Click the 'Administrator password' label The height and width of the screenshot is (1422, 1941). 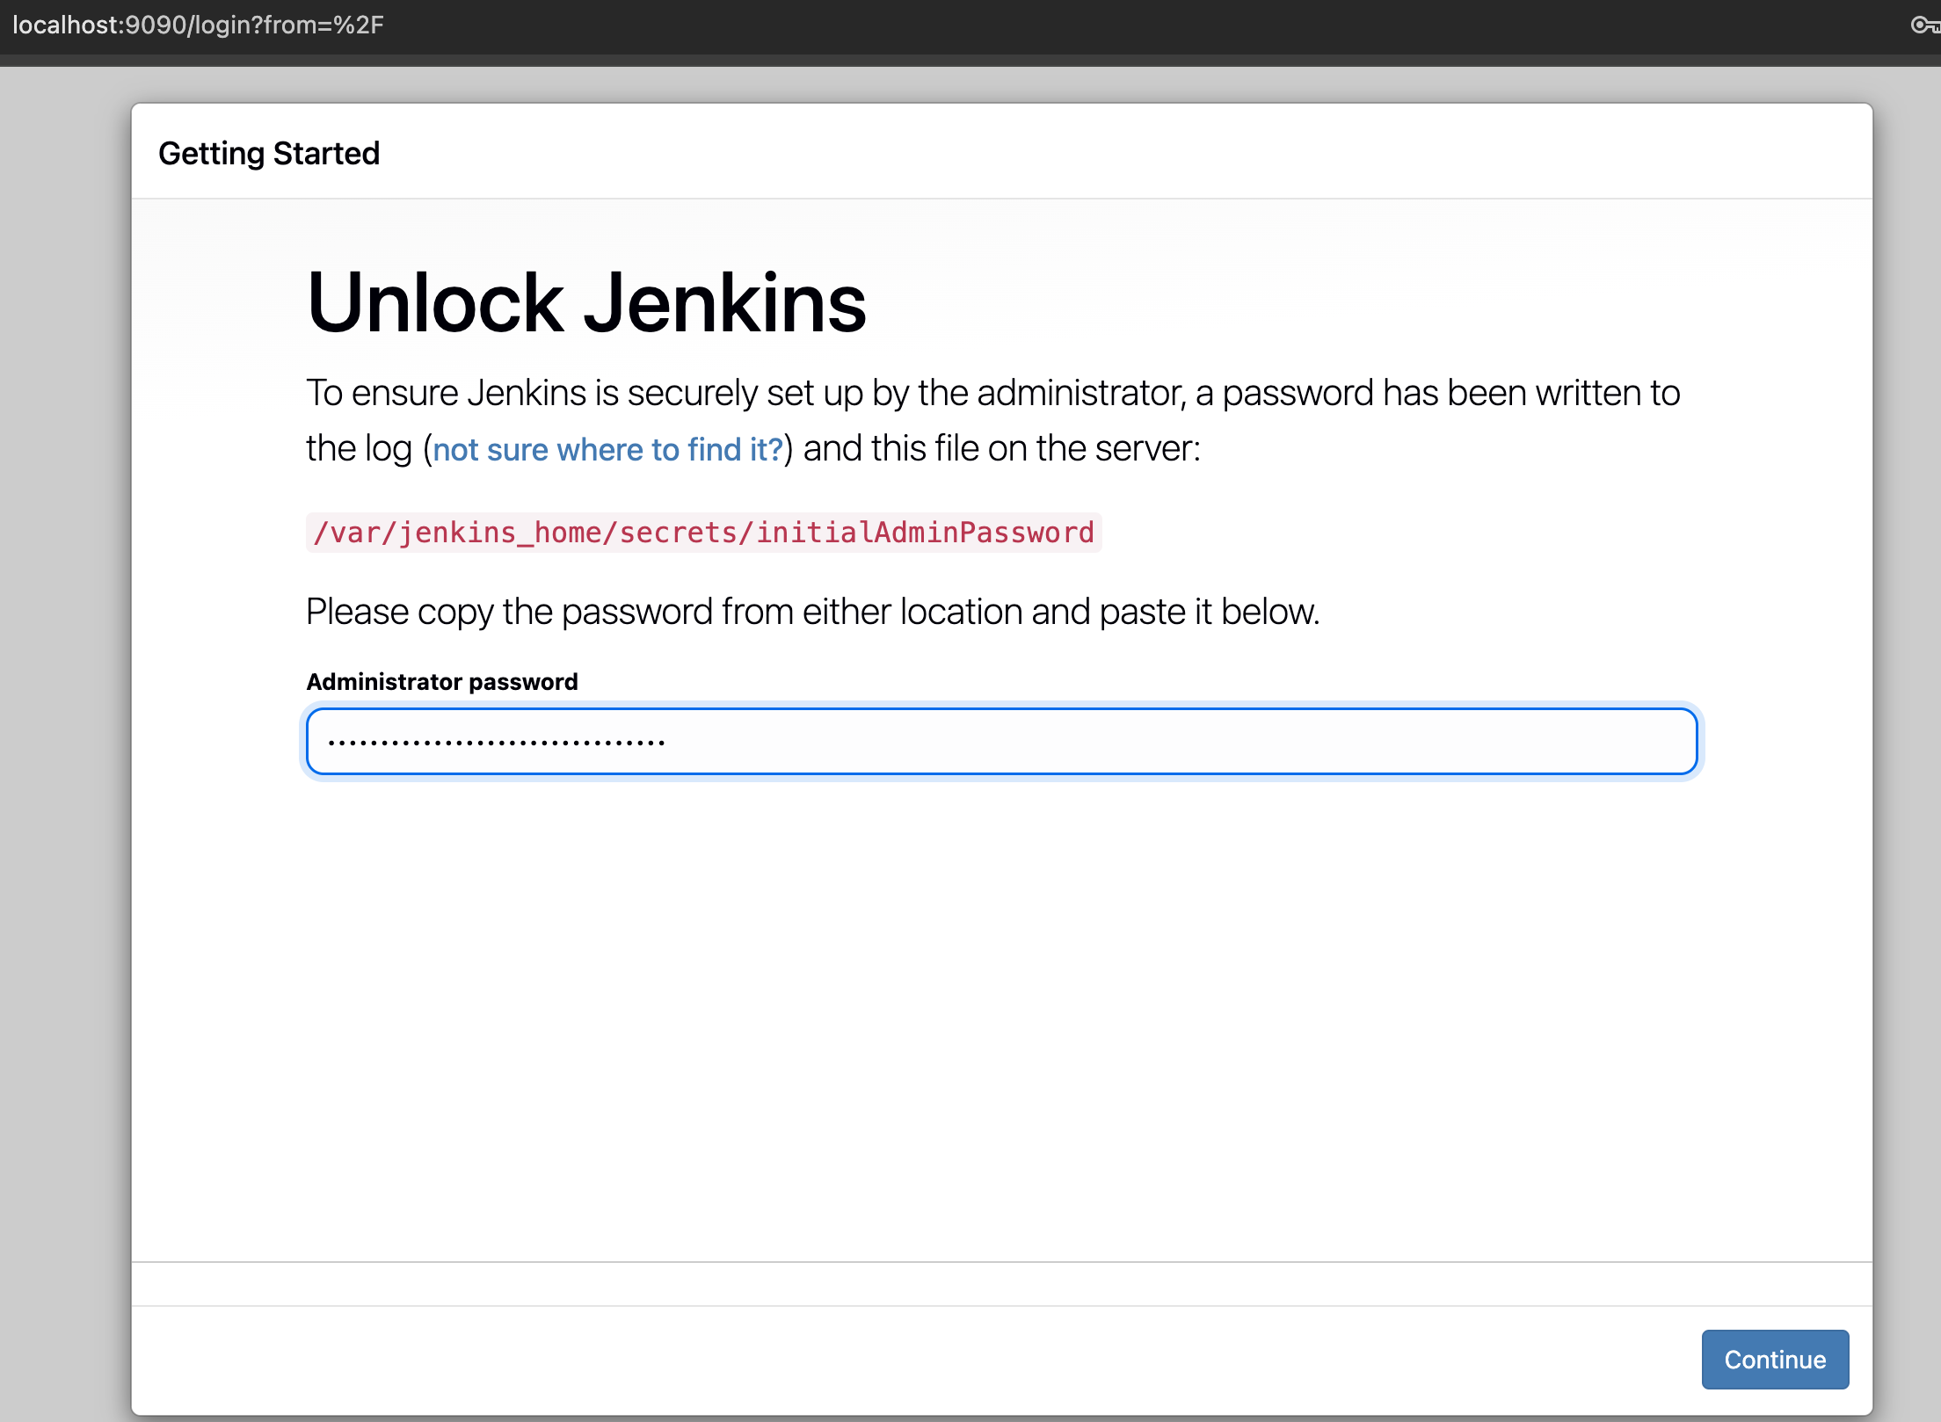(x=441, y=682)
